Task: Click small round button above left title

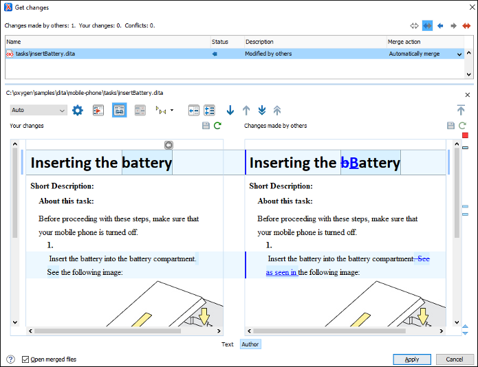Action: [169, 144]
